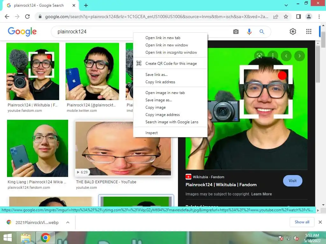The height and width of the screenshot is (244, 326).
Task: Open Chrome three-dot menu
Action: pos(319,17)
